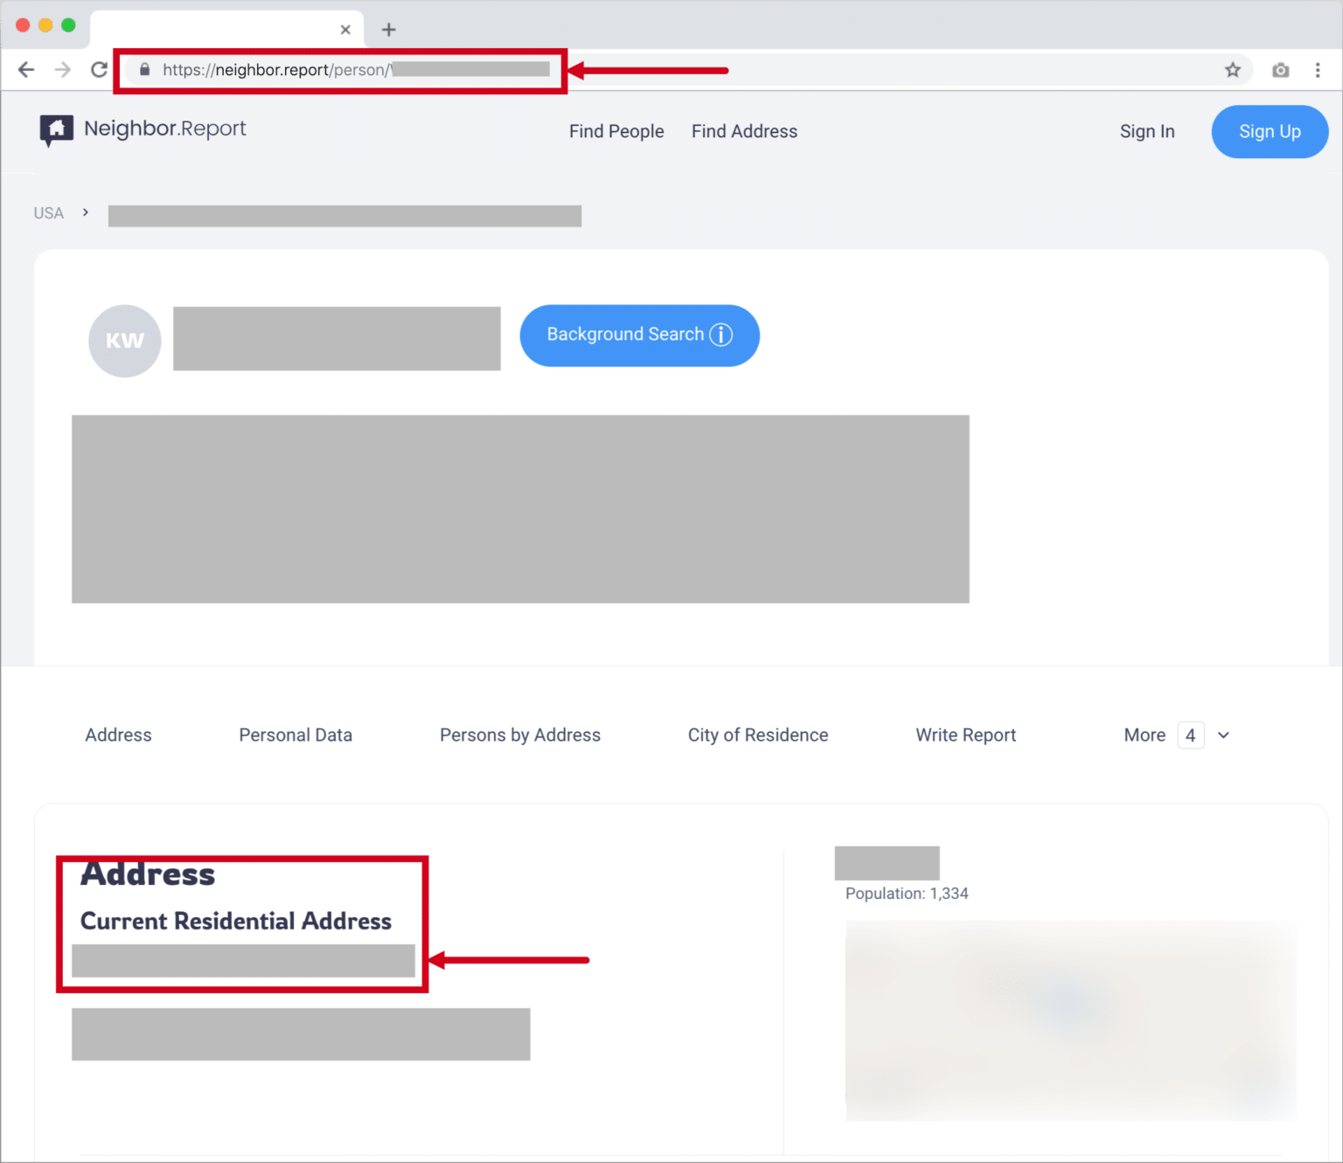Open a new browser tab

coord(388,29)
